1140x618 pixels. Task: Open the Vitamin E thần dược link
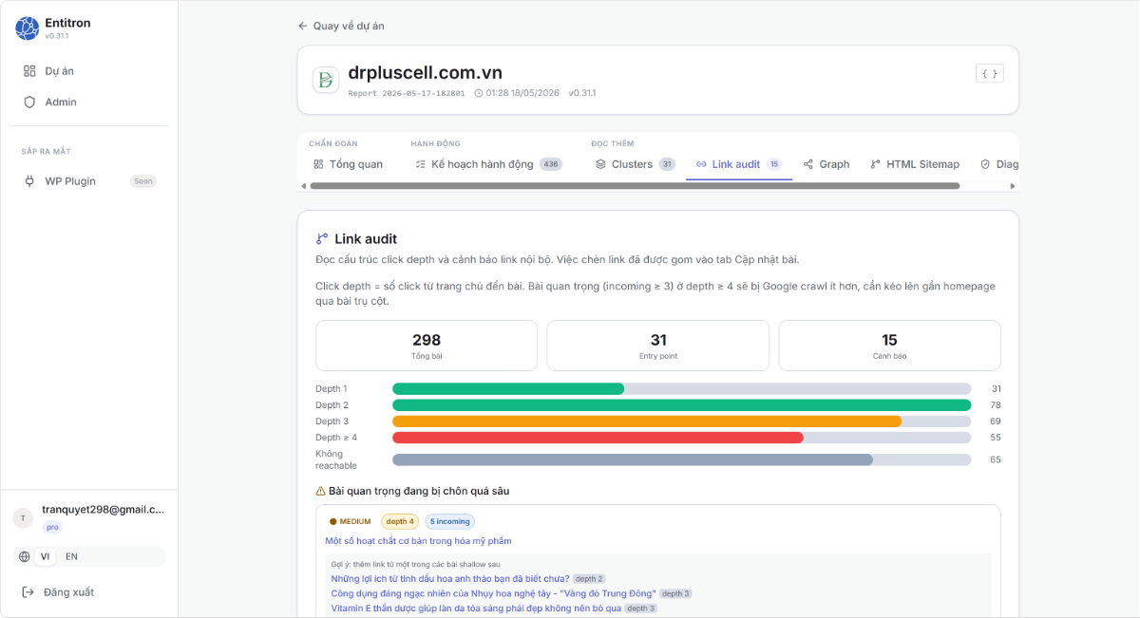[476, 609]
